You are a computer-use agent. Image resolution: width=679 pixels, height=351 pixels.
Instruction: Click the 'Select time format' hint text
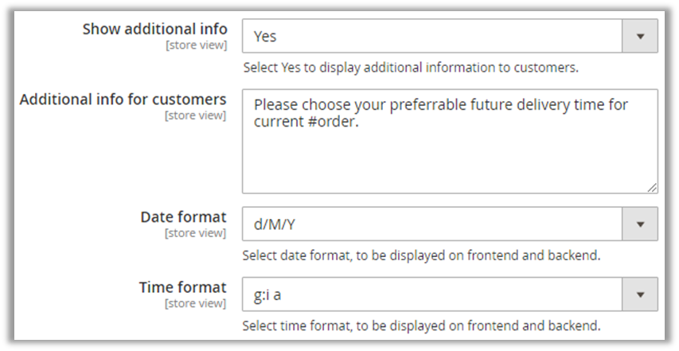click(x=420, y=326)
